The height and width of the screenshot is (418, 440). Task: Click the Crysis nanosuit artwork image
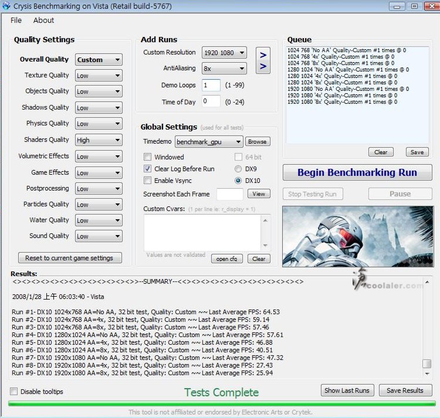coord(358,236)
